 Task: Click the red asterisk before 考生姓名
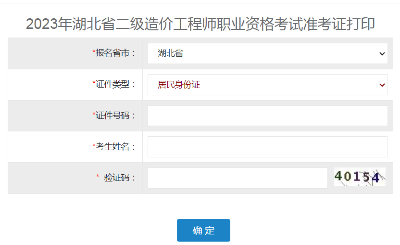click(94, 144)
